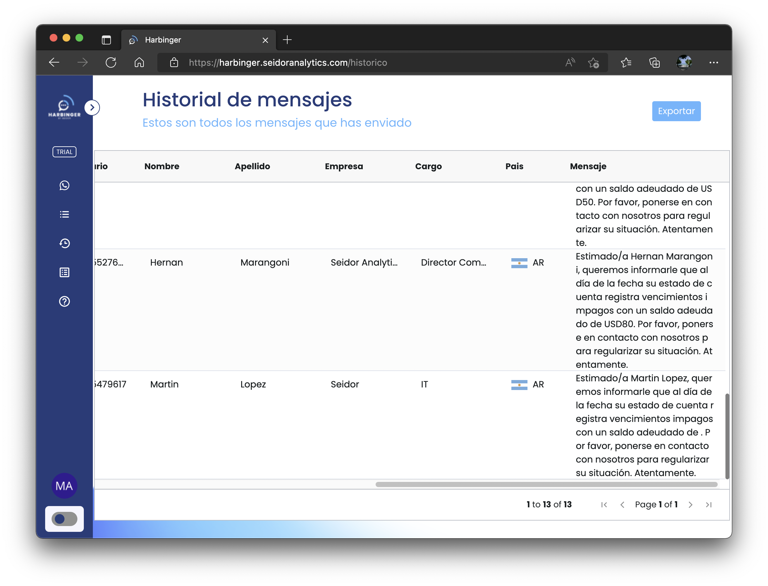
Task: Click the WhatsApp messaging icon
Action: 64,185
